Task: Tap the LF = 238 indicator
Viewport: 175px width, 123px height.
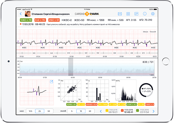Action: (113, 105)
